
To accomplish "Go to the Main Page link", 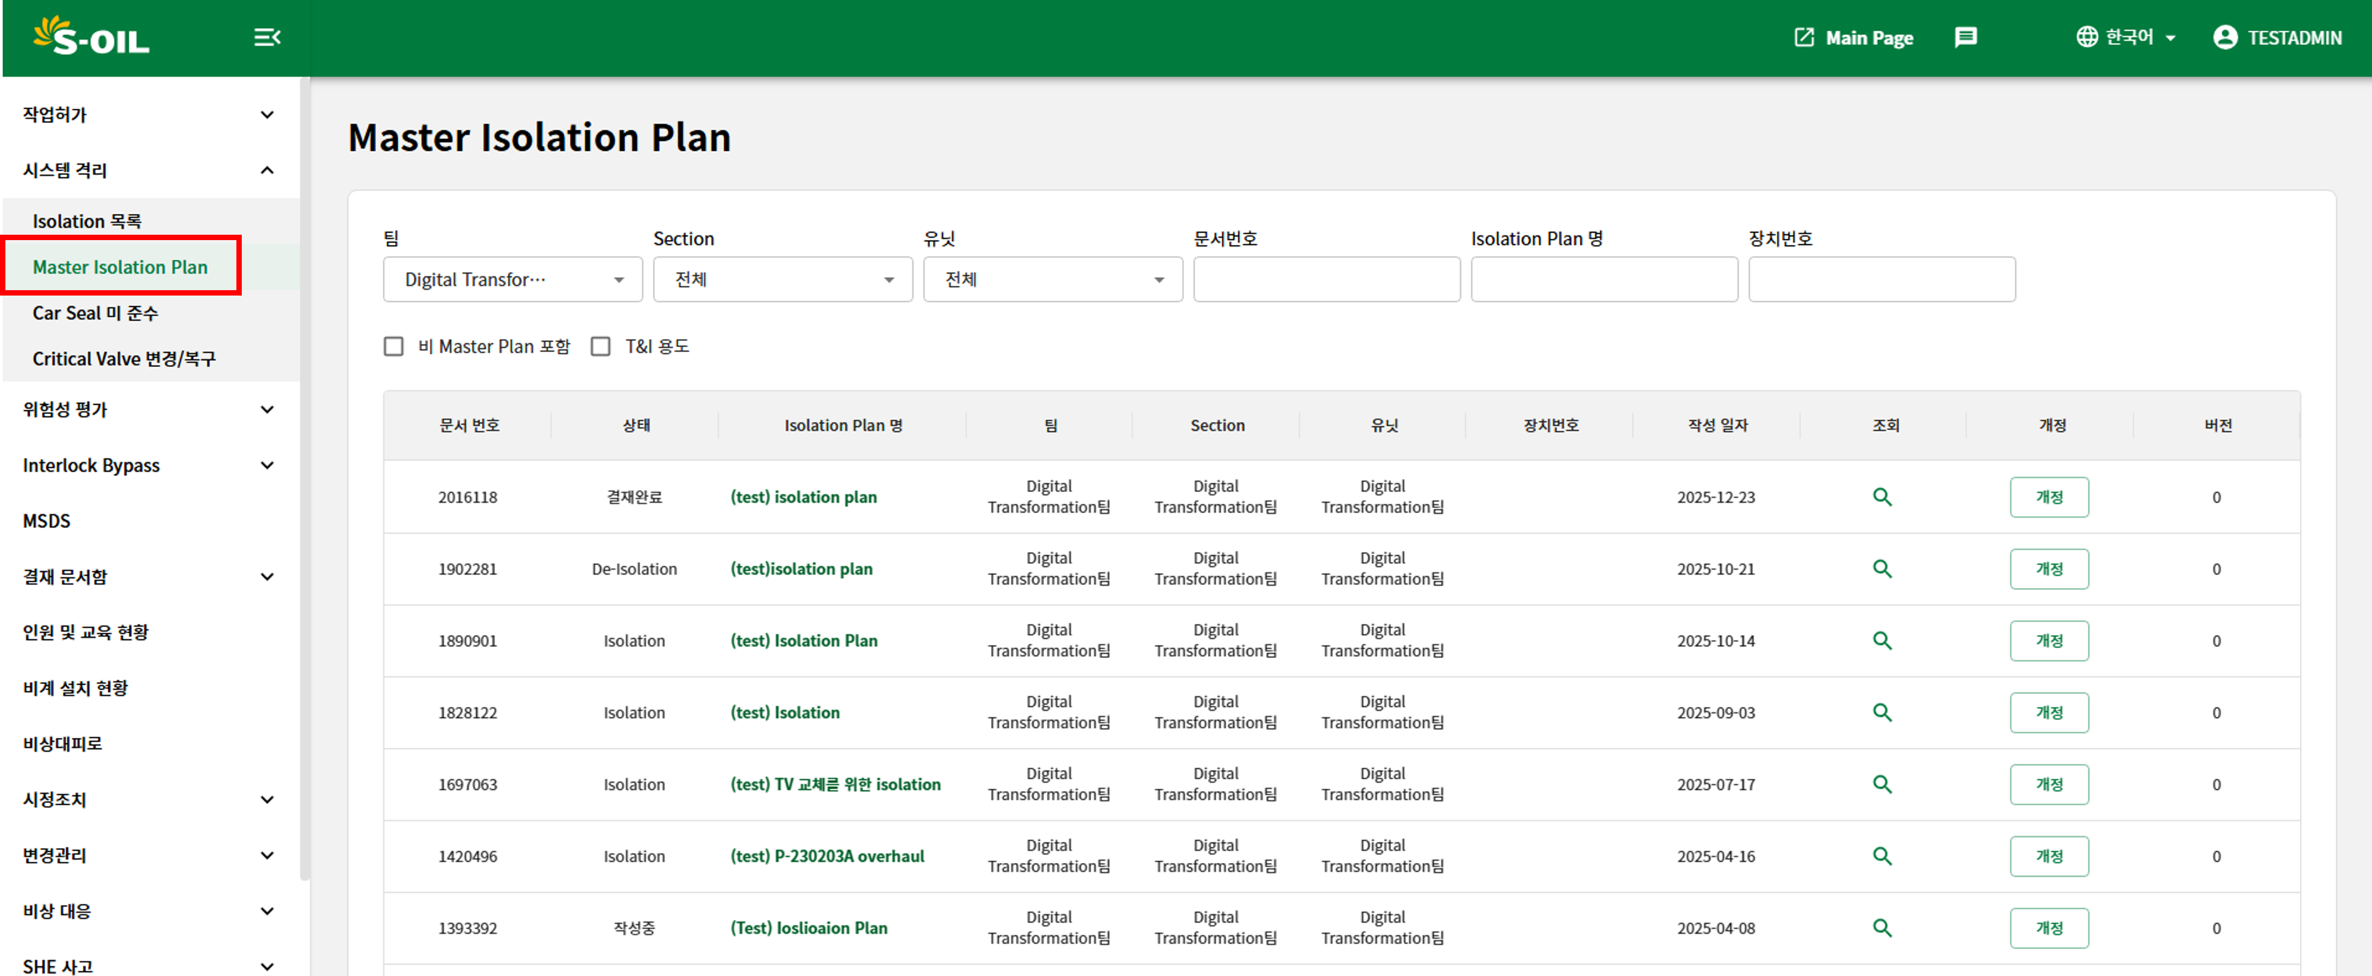I will (1855, 38).
